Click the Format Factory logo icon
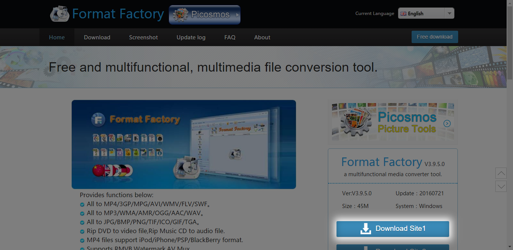This screenshot has height=250, width=513. 60,14
